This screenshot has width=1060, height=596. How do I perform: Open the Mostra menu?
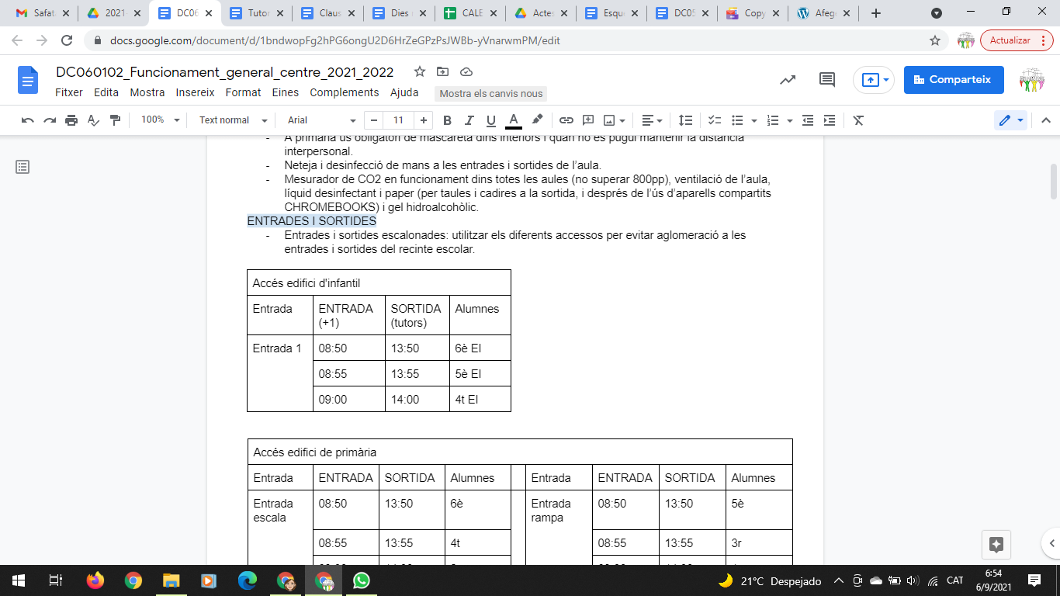[147, 92]
